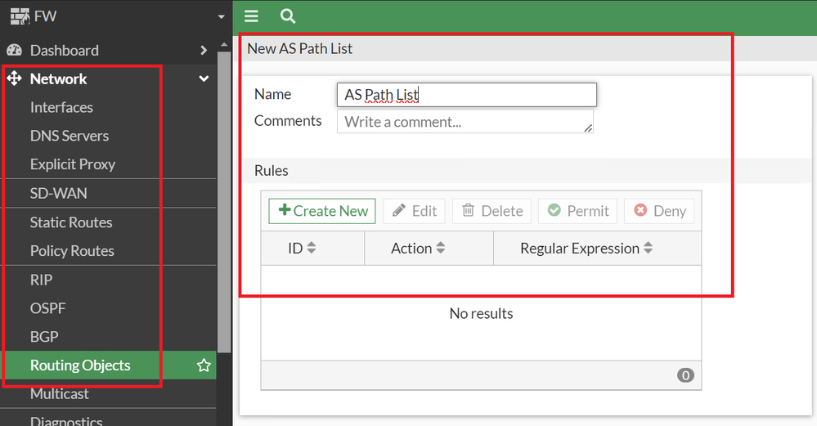This screenshot has width=817, height=426.
Task: Select BGP in the sidebar
Action: tap(44, 336)
